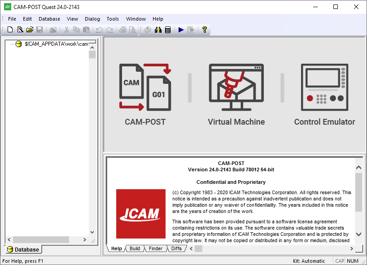Click the blue Run play icon
This screenshot has width=367, height=265.
[x=181, y=30]
